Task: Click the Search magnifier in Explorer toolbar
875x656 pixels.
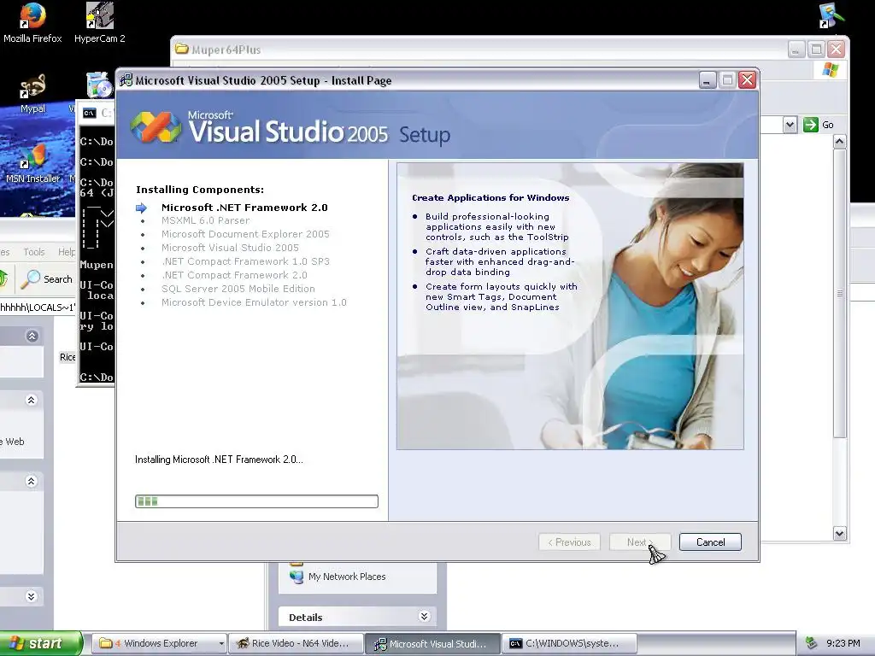Action: pos(30,279)
